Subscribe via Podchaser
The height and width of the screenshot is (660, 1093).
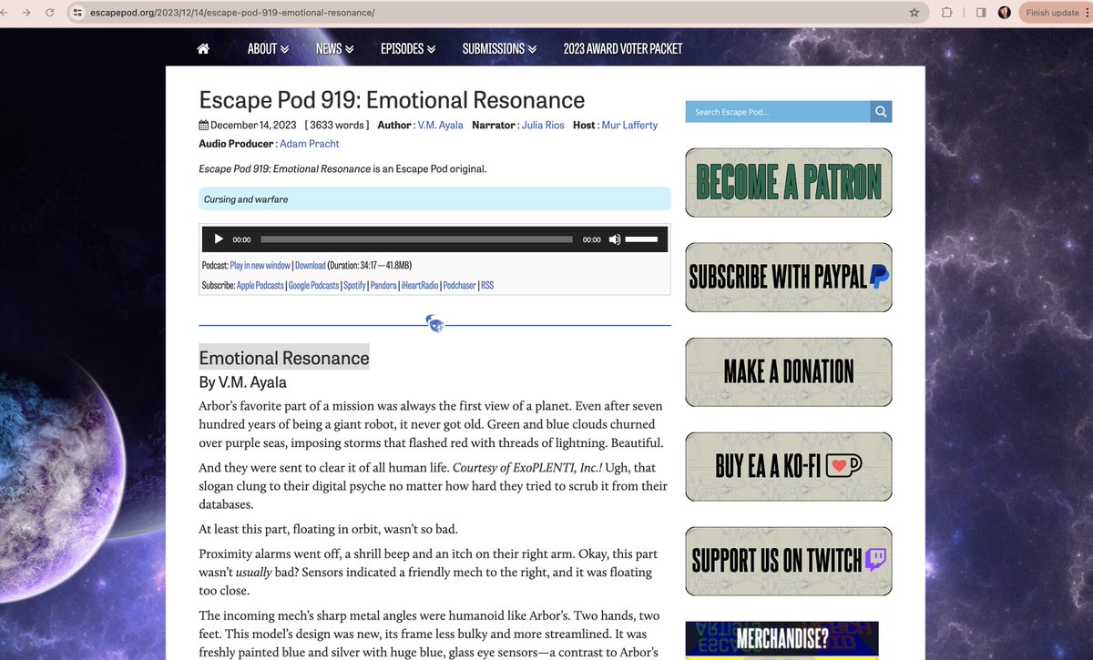(x=460, y=285)
